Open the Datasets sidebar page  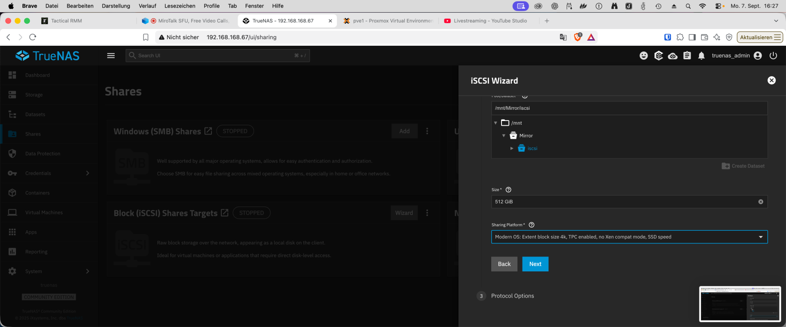pos(49,114)
